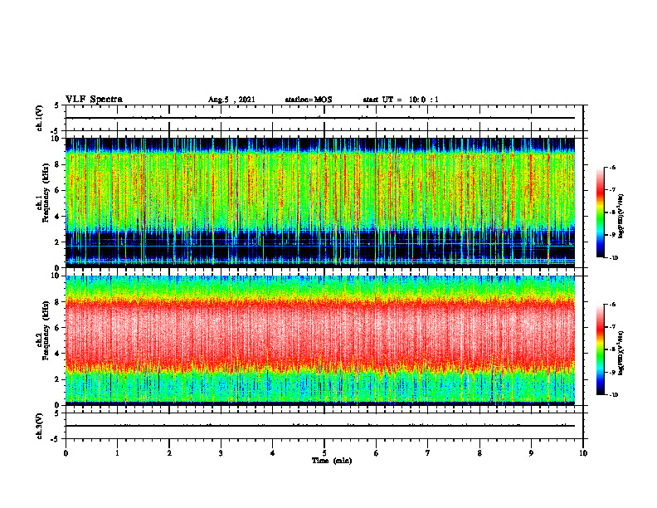Image resolution: width=657 pixels, height=508 pixels.
Task: Click the "station=MOS" header text
Action: click(x=309, y=100)
